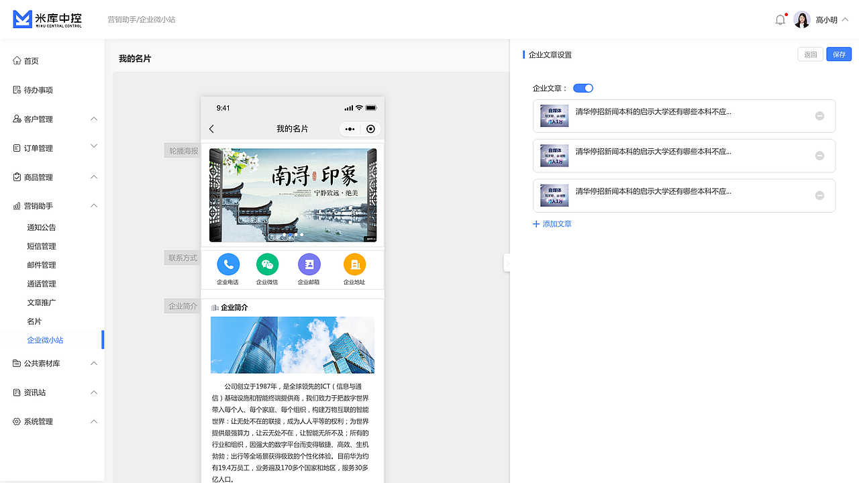This screenshot has width=859, height=483.
Task: Click the 商品管理 sidebar icon
Action: click(x=17, y=177)
